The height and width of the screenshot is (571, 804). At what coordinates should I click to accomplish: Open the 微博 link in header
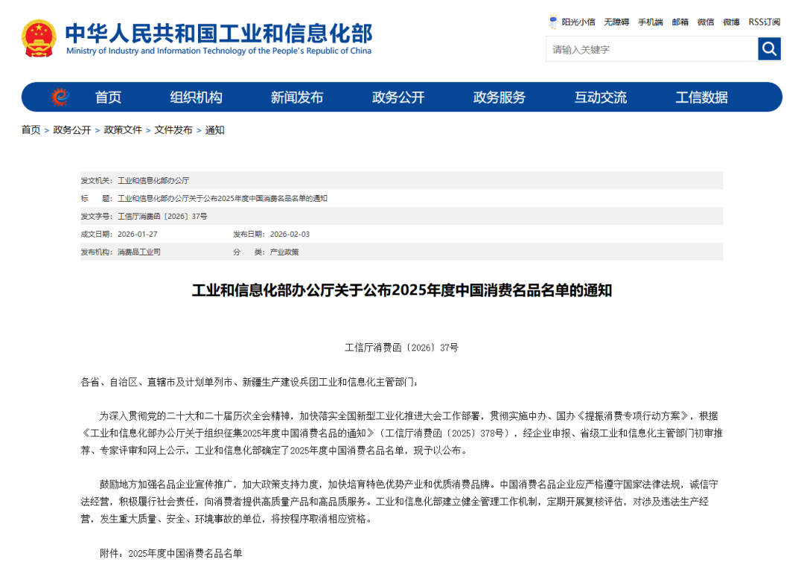click(731, 22)
